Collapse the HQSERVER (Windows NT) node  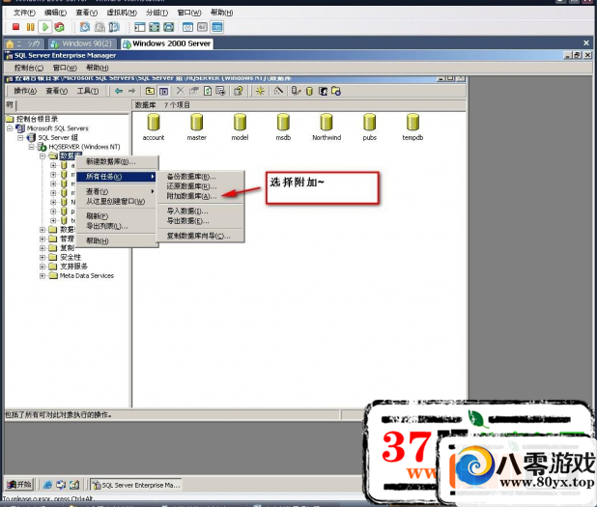pos(32,147)
